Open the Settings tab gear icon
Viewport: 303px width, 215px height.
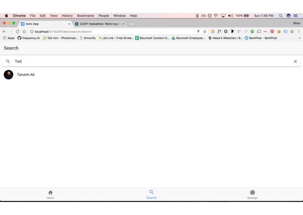pyautogui.click(x=252, y=192)
